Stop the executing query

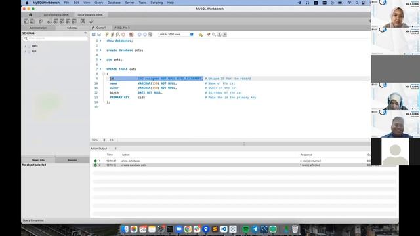click(123, 35)
